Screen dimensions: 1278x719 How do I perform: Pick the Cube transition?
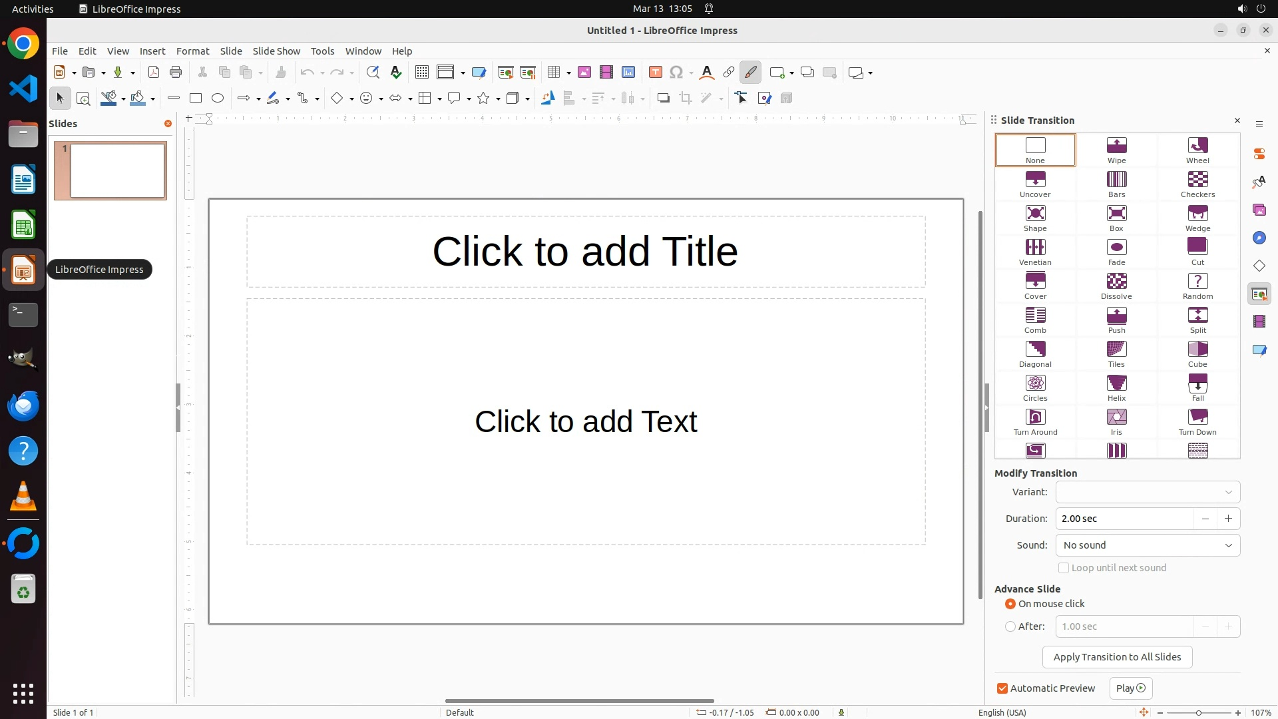coord(1197,354)
